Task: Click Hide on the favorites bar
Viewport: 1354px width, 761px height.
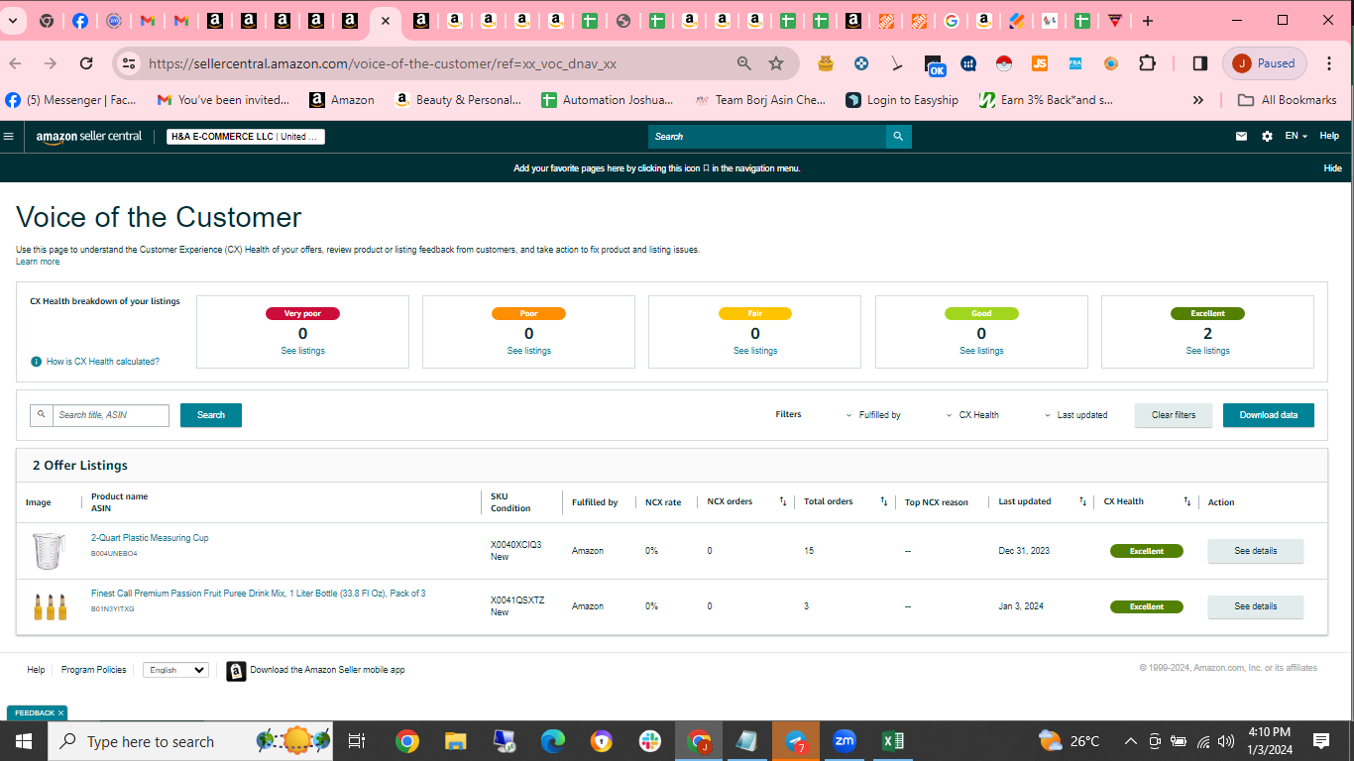Action: pyautogui.click(x=1332, y=168)
